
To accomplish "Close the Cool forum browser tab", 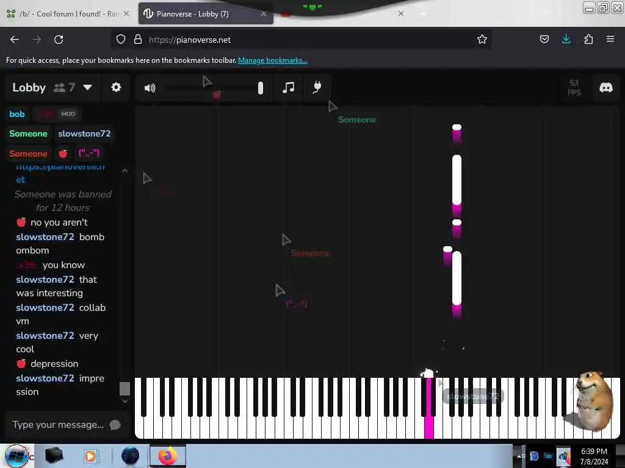I will coord(126,13).
